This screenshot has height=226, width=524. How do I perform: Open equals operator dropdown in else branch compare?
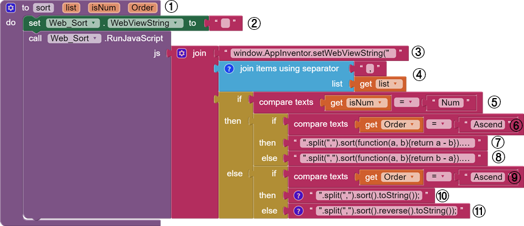coord(438,177)
